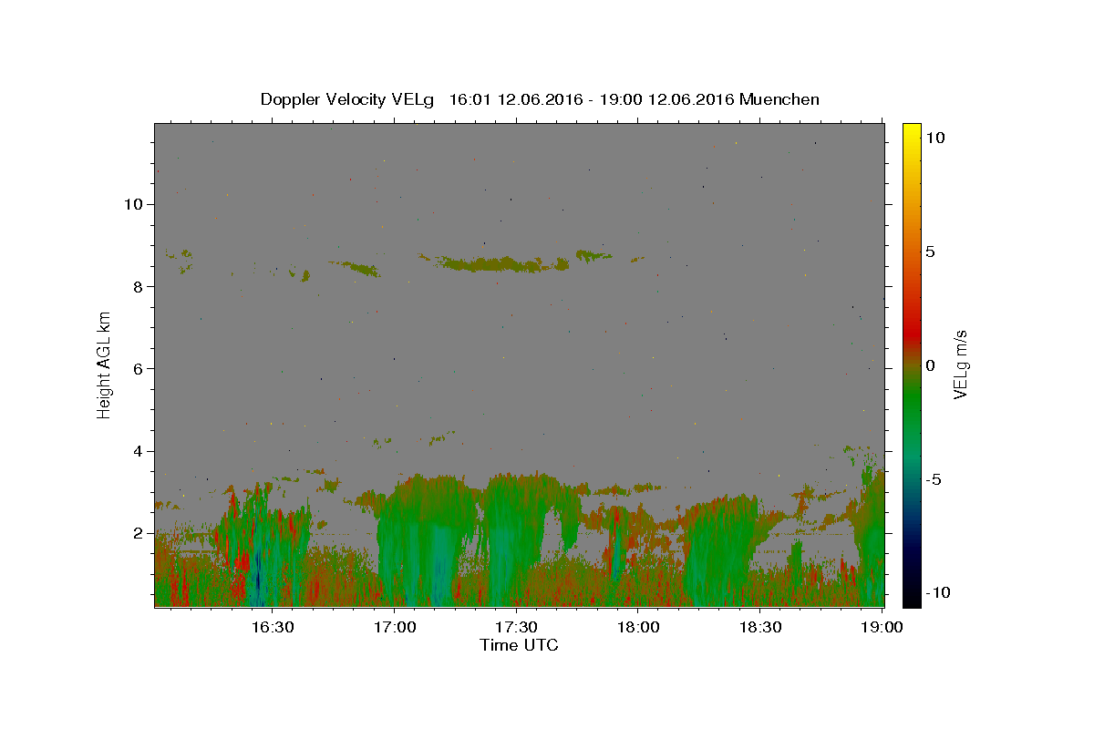Click the colorbar label 5
The image size is (1094, 729).
[x=930, y=252]
